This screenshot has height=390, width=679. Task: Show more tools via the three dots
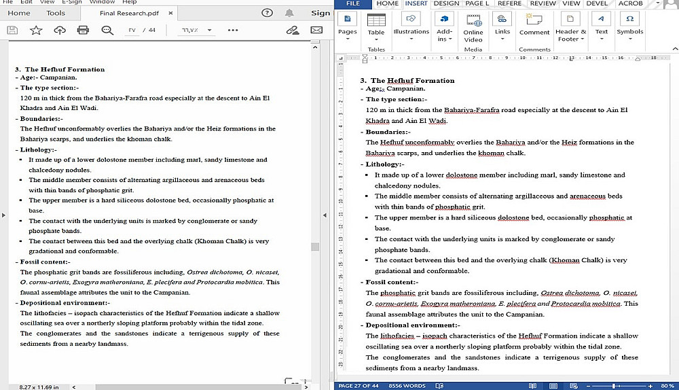pyautogui.click(x=233, y=30)
